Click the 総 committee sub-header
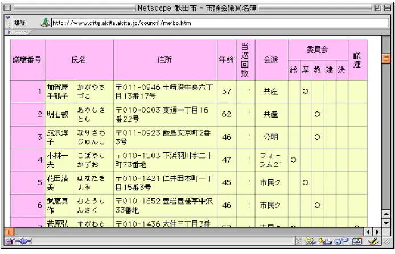Viewport: 395px width, 254px height. pos(294,70)
